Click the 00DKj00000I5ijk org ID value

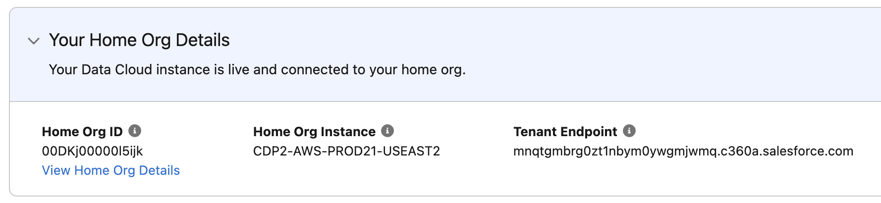92,151
